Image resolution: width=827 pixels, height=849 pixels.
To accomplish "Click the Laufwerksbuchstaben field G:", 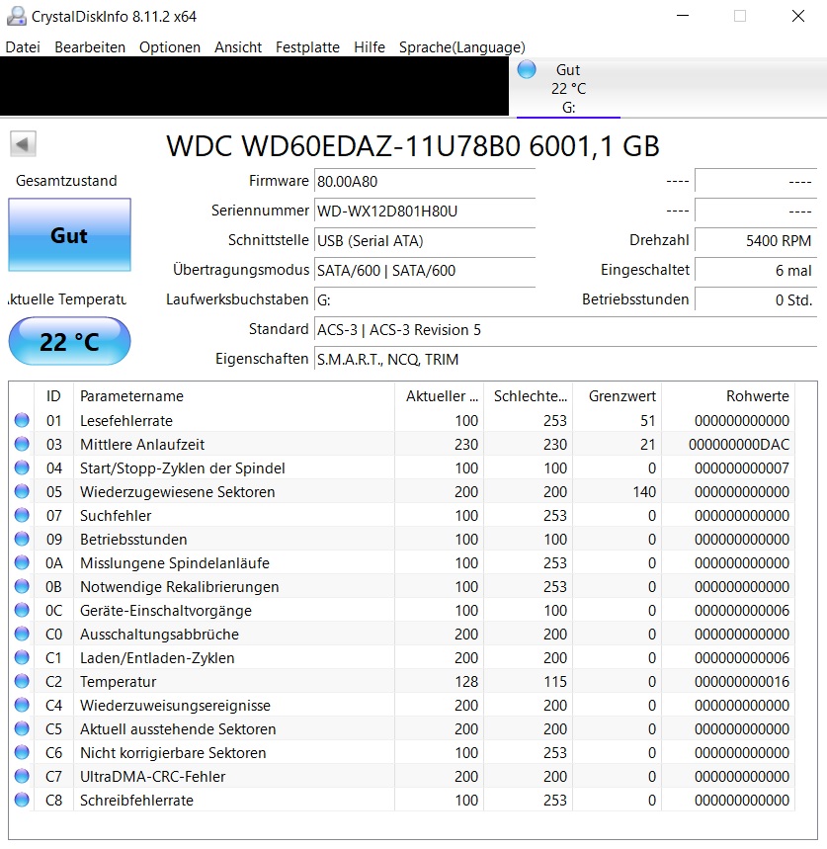I will point(424,299).
